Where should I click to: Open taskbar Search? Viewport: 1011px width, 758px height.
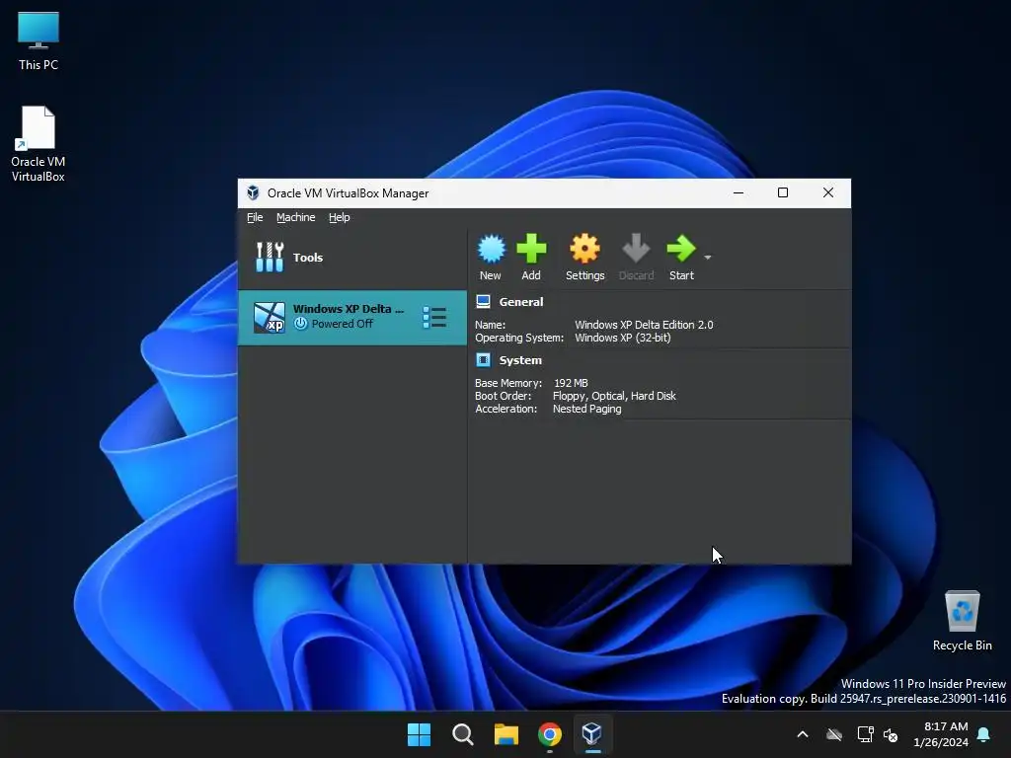[x=462, y=734]
